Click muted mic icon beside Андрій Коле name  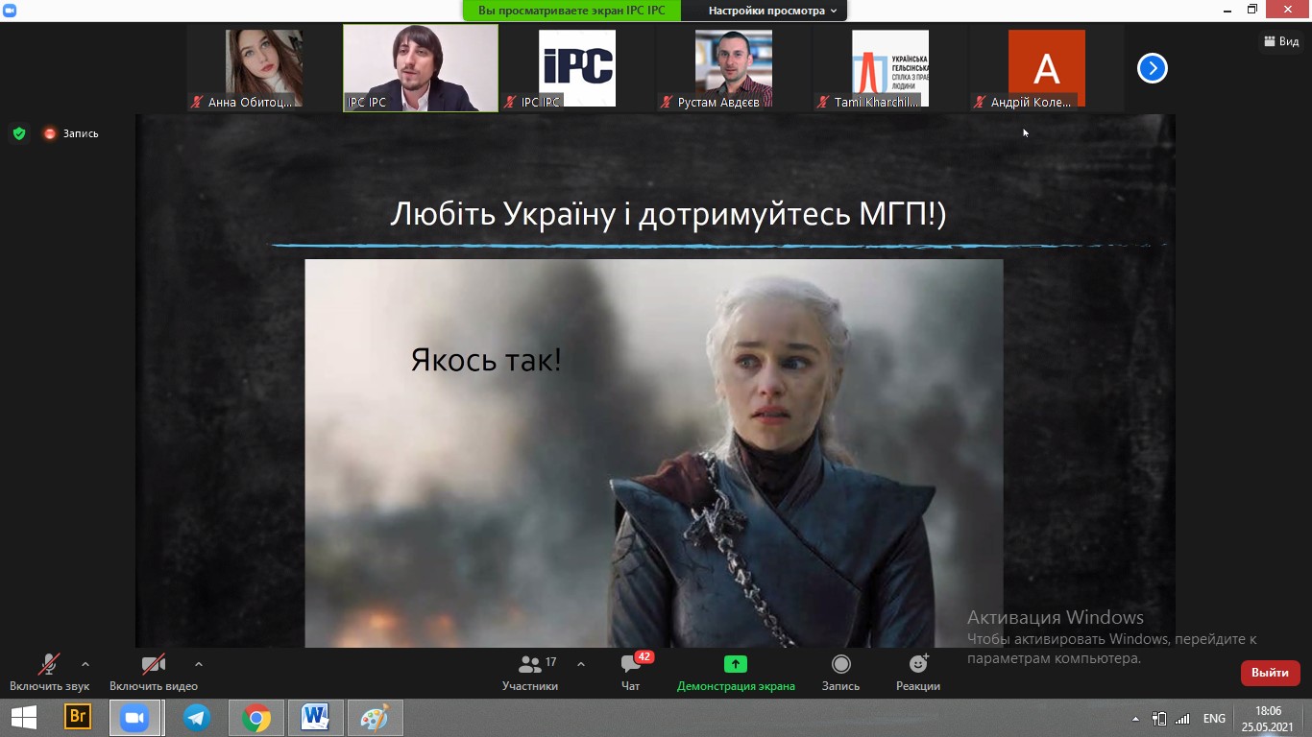(x=981, y=102)
